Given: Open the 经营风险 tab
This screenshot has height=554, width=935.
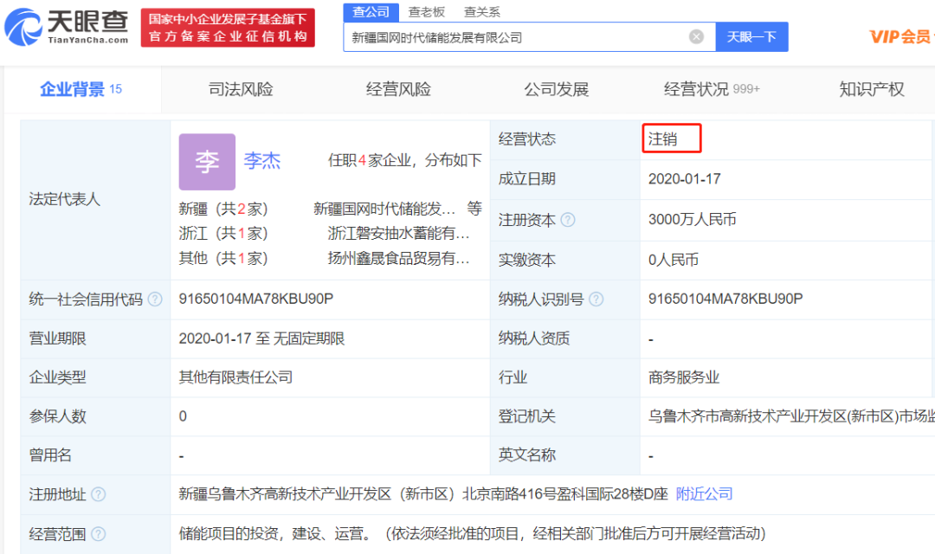Looking at the screenshot, I should (x=398, y=89).
